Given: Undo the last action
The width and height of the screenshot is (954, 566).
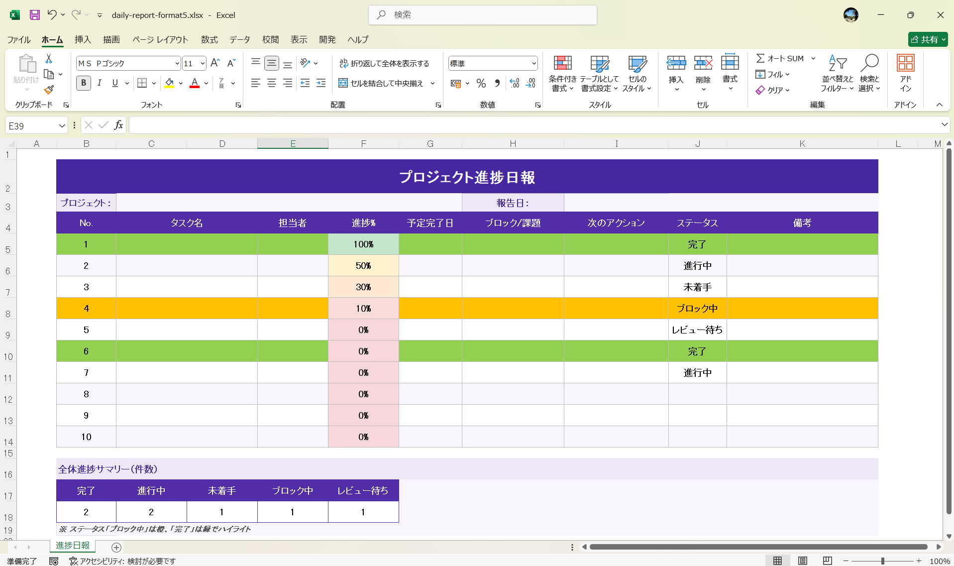Looking at the screenshot, I should [x=52, y=15].
